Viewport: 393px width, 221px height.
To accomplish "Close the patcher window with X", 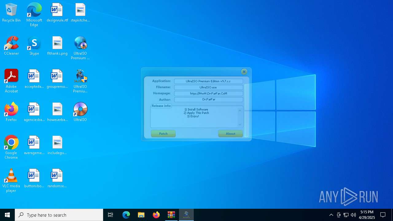I will tap(244, 72).
